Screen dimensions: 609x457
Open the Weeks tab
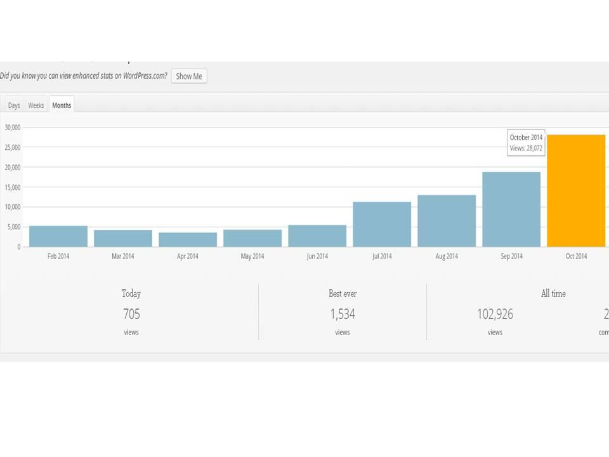point(36,105)
